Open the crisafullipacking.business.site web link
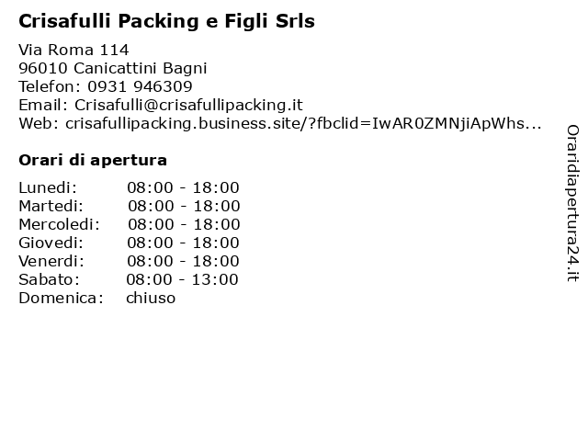This screenshot has height=441, width=588. point(303,123)
